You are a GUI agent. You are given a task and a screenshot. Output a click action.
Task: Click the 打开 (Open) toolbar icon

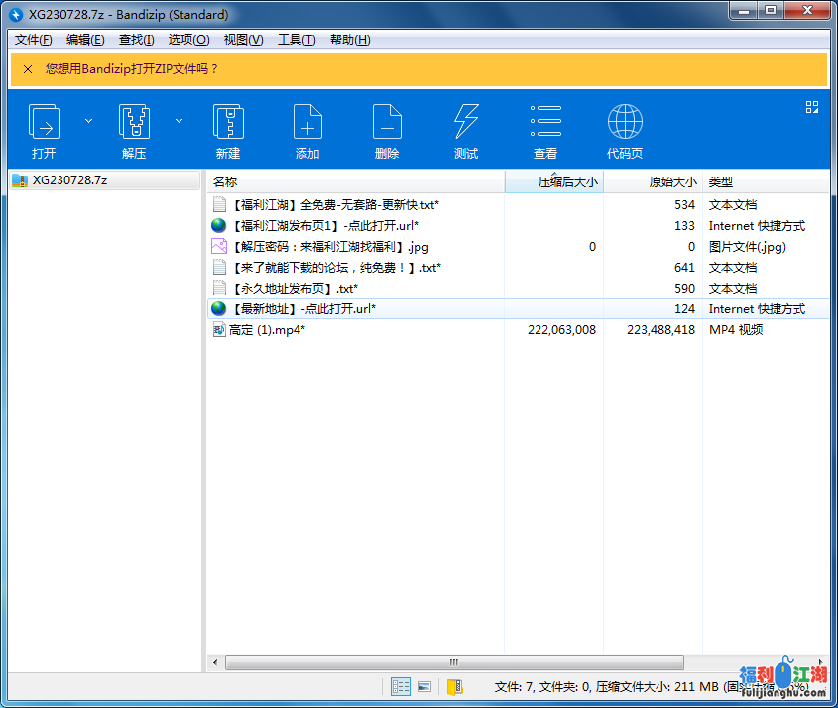click(44, 123)
